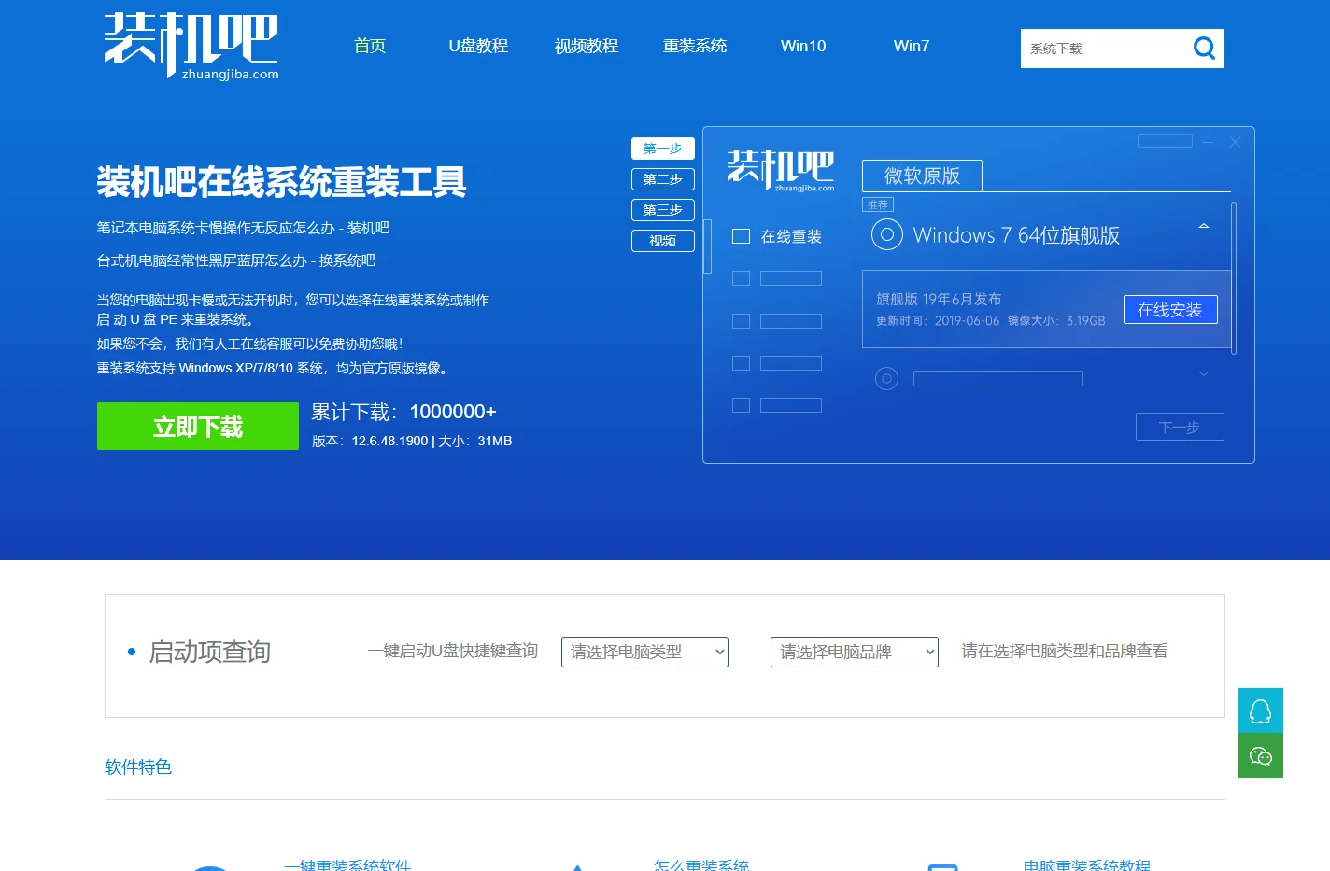Go to 视频教程 in the top menu
1330x871 pixels.
587,46
